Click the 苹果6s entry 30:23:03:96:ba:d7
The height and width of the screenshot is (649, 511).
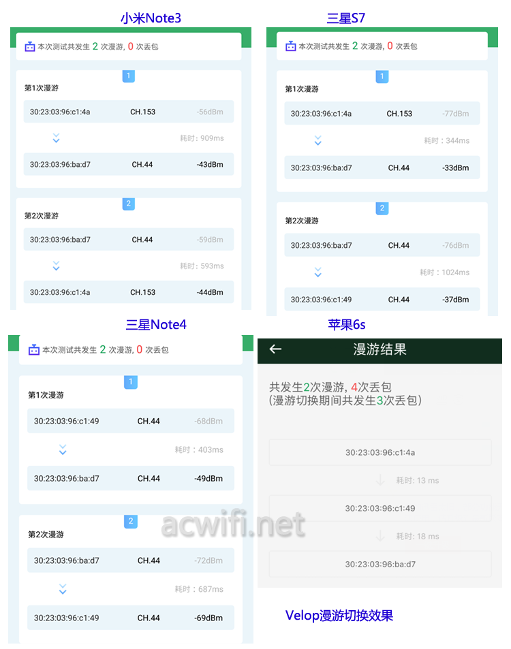coord(380,564)
